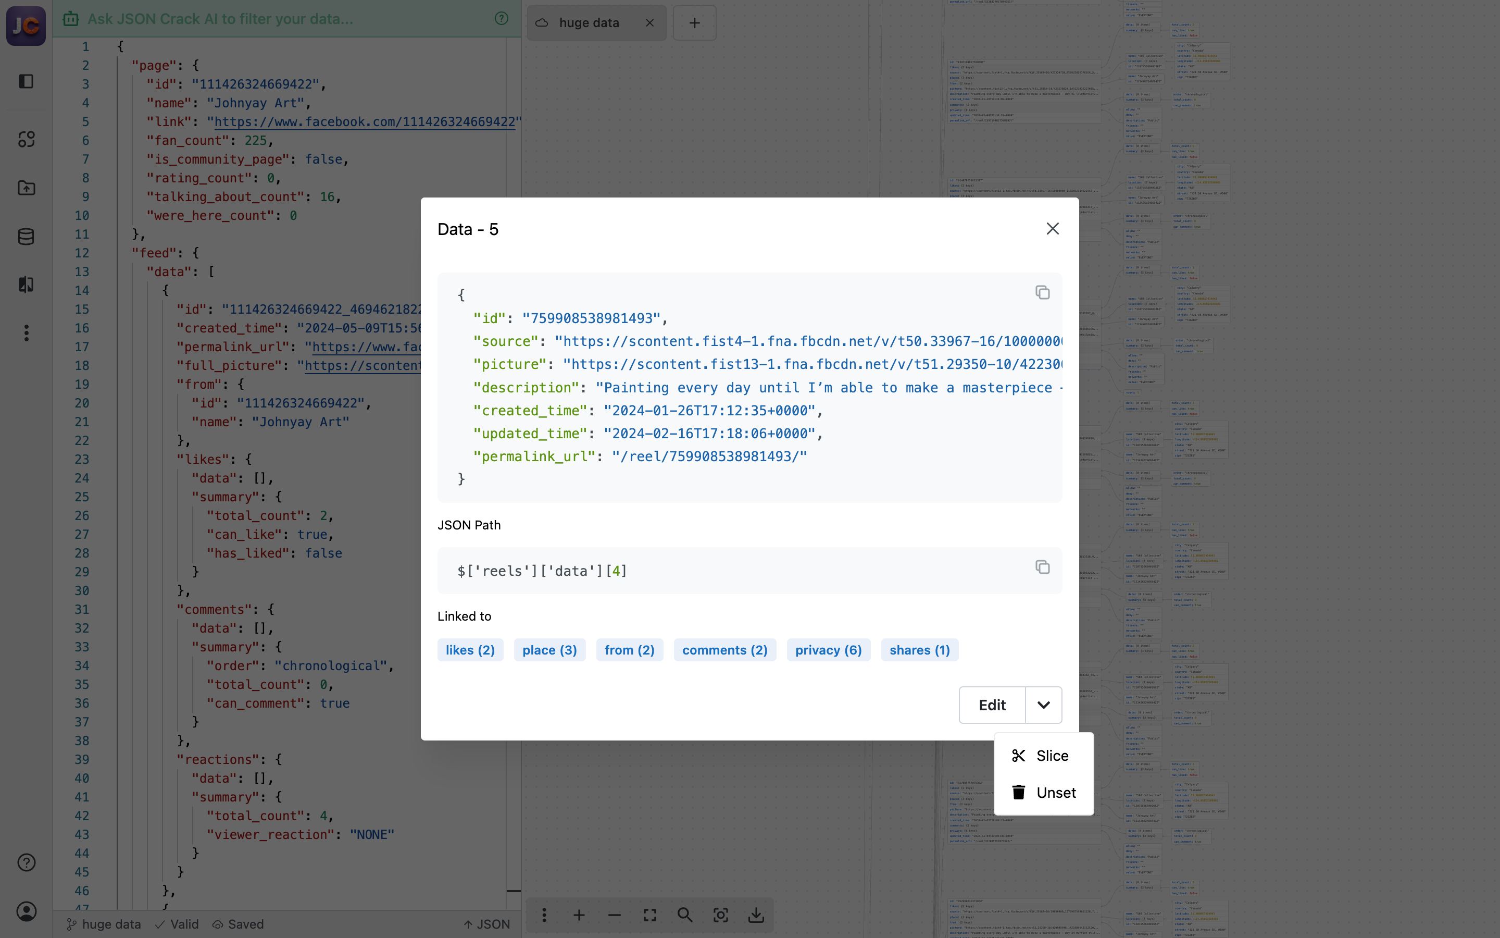Image resolution: width=1500 pixels, height=938 pixels.
Task: Open the likes (2) linked node chip
Action: (x=470, y=649)
